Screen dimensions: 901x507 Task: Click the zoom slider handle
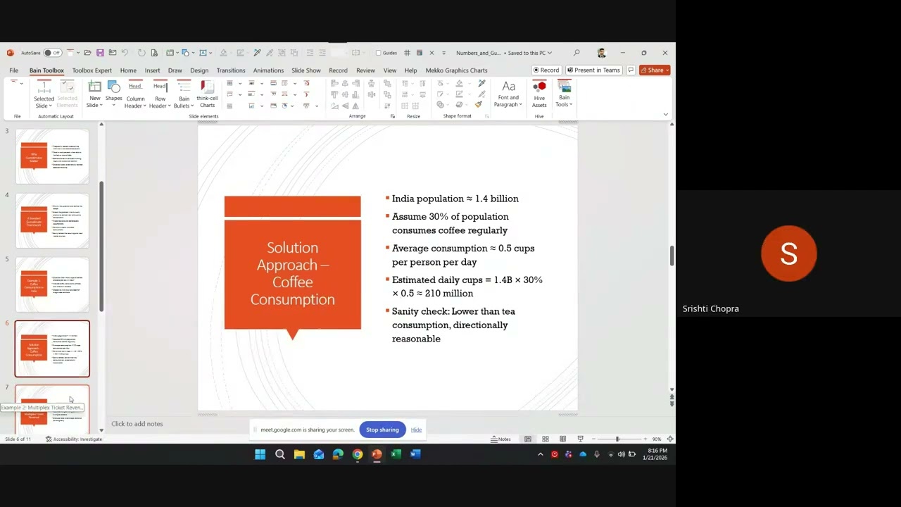point(617,439)
